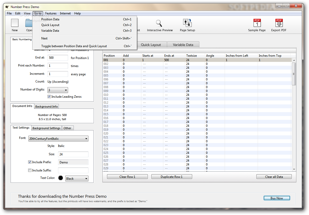Click the Suffix text field
309x215 pixels.
click(x=73, y=170)
